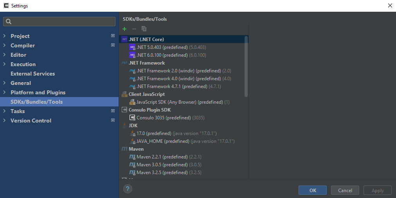This screenshot has width=396, height=198.
Task: Click the Version Control per-project icon
Action: tap(113, 120)
